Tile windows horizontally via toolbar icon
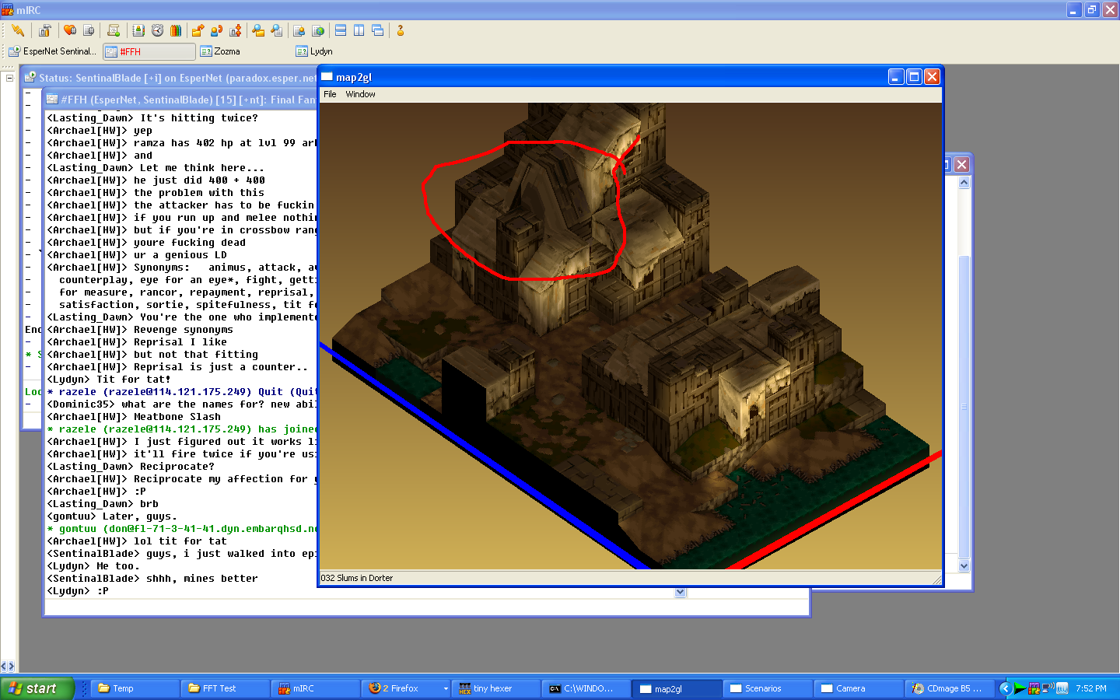 tap(341, 30)
